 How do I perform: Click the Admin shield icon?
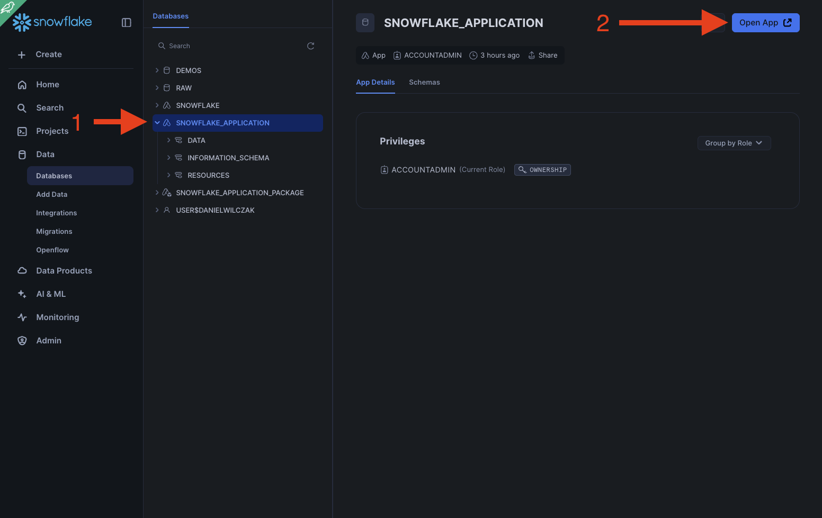point(22,341)
